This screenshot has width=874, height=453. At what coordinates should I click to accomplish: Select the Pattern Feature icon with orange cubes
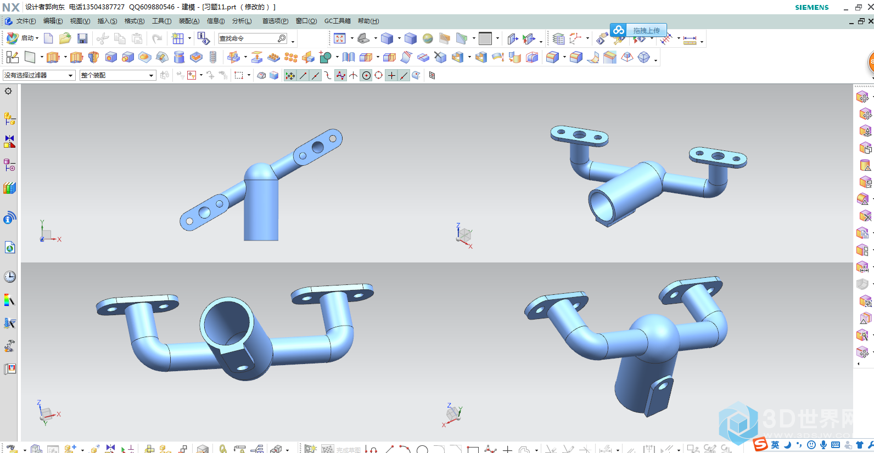point(291,57)
